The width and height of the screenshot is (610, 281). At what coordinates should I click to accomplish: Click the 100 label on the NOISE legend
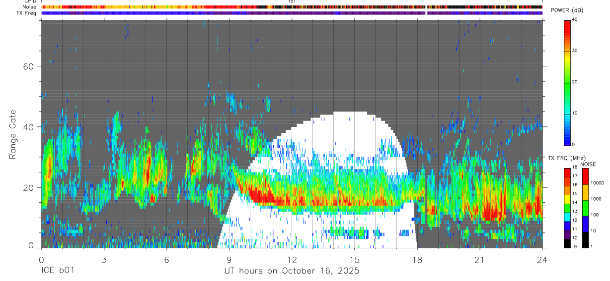(x=595, y=215)
